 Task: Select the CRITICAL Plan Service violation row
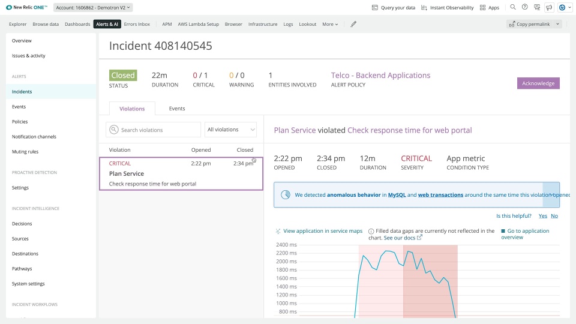(x=181, y=173)
